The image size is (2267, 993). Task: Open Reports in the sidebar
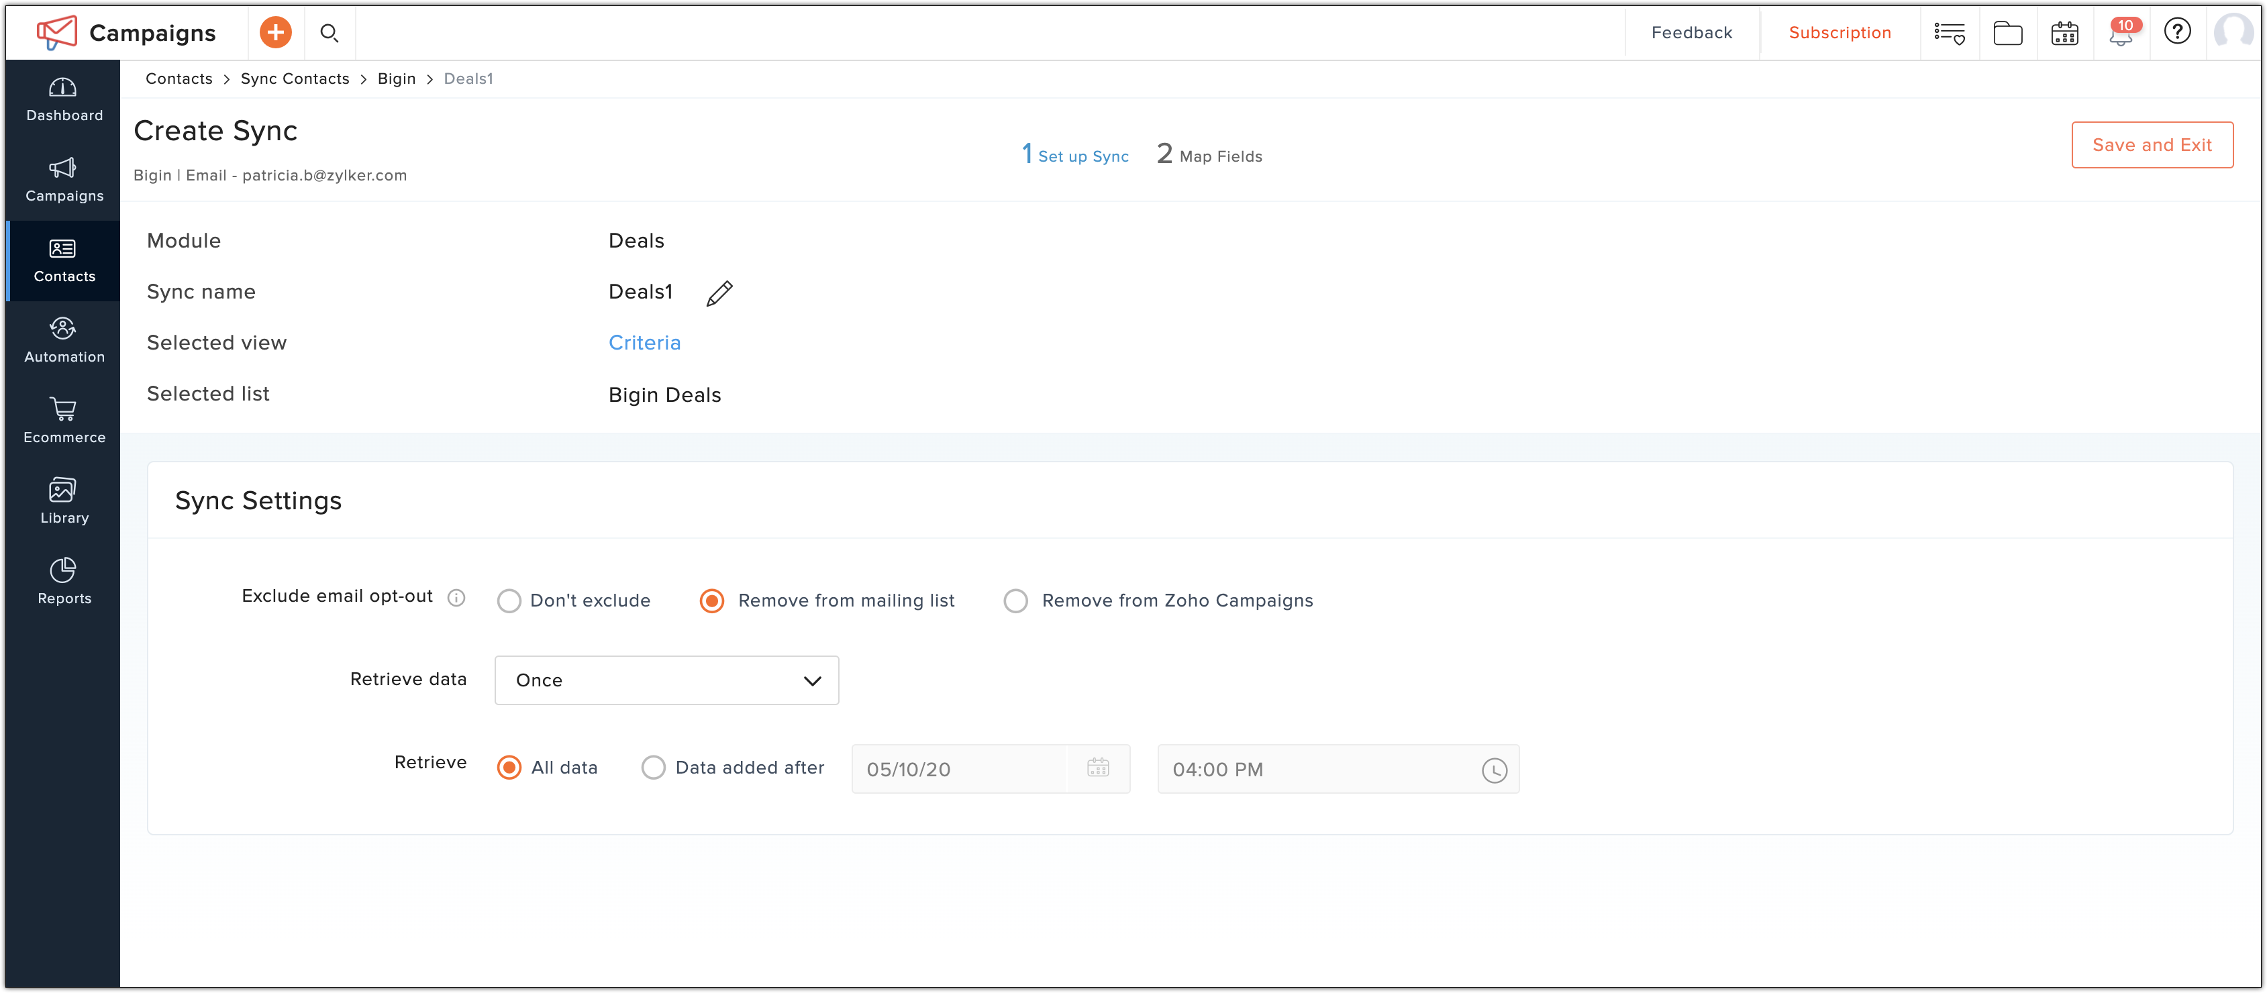point(63,582)
